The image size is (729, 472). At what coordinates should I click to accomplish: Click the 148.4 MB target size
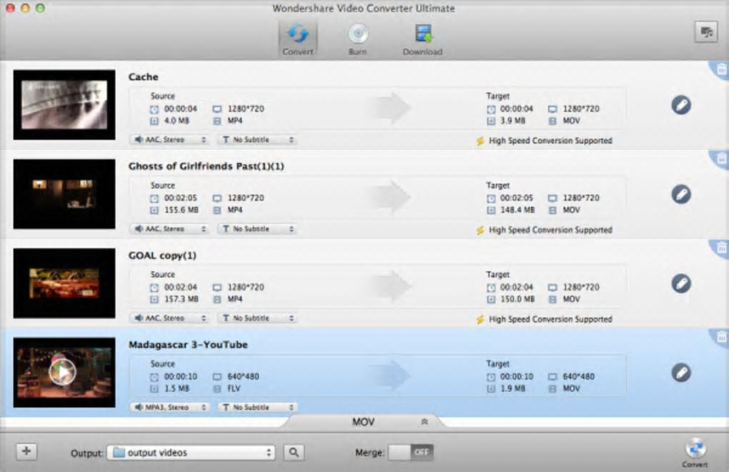pyautogui.click(x=517, y=210)
